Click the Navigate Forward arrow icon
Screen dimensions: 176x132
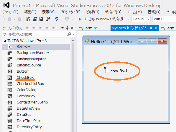19,19
